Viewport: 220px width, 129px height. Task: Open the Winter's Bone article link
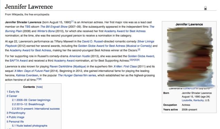(46, 31)
